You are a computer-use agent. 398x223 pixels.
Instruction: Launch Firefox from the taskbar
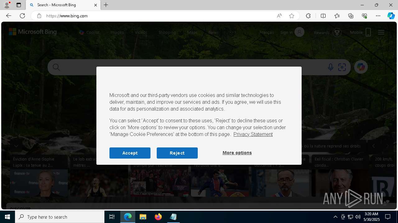158,217
